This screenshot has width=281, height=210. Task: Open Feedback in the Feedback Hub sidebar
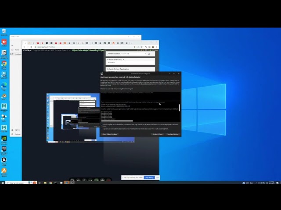tap(16, 54)
